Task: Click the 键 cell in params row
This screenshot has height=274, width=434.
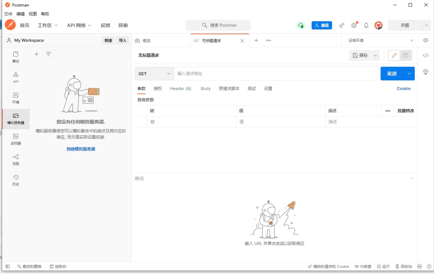Action: pos(192,122)
